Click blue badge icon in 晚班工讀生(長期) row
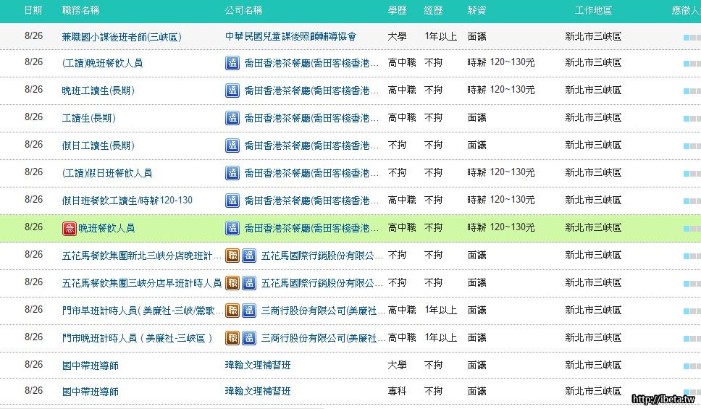Viewport: 701px width, 409px height. pos(232,90)
